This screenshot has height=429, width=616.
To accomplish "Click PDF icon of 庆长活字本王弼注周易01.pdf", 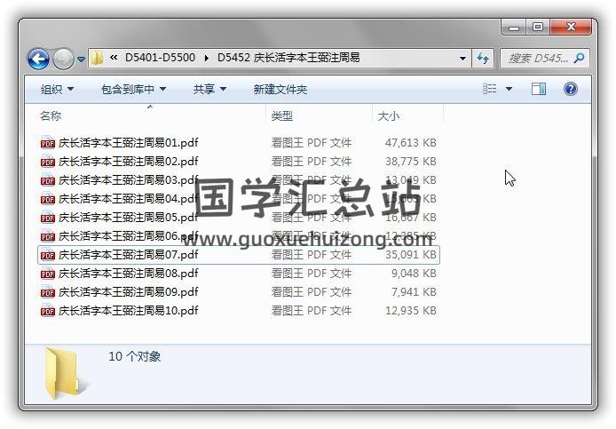I will click(x=48, y=143).
